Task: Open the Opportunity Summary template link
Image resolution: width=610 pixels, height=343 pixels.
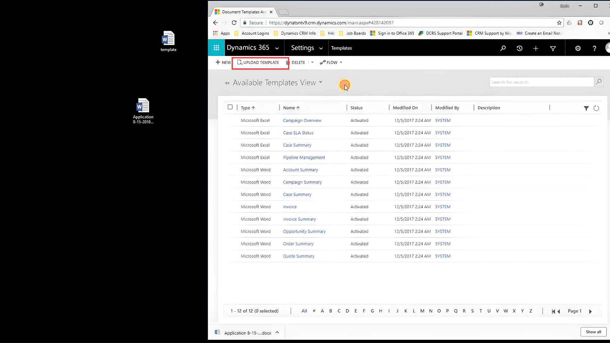Action: pos(304,232)
